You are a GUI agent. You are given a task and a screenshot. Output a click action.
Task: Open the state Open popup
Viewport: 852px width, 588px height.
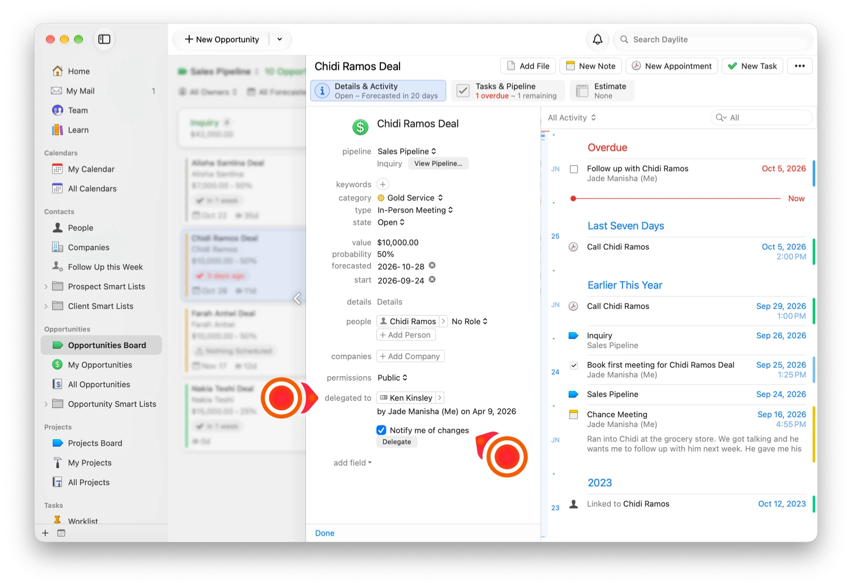click(x=391, y=222)
